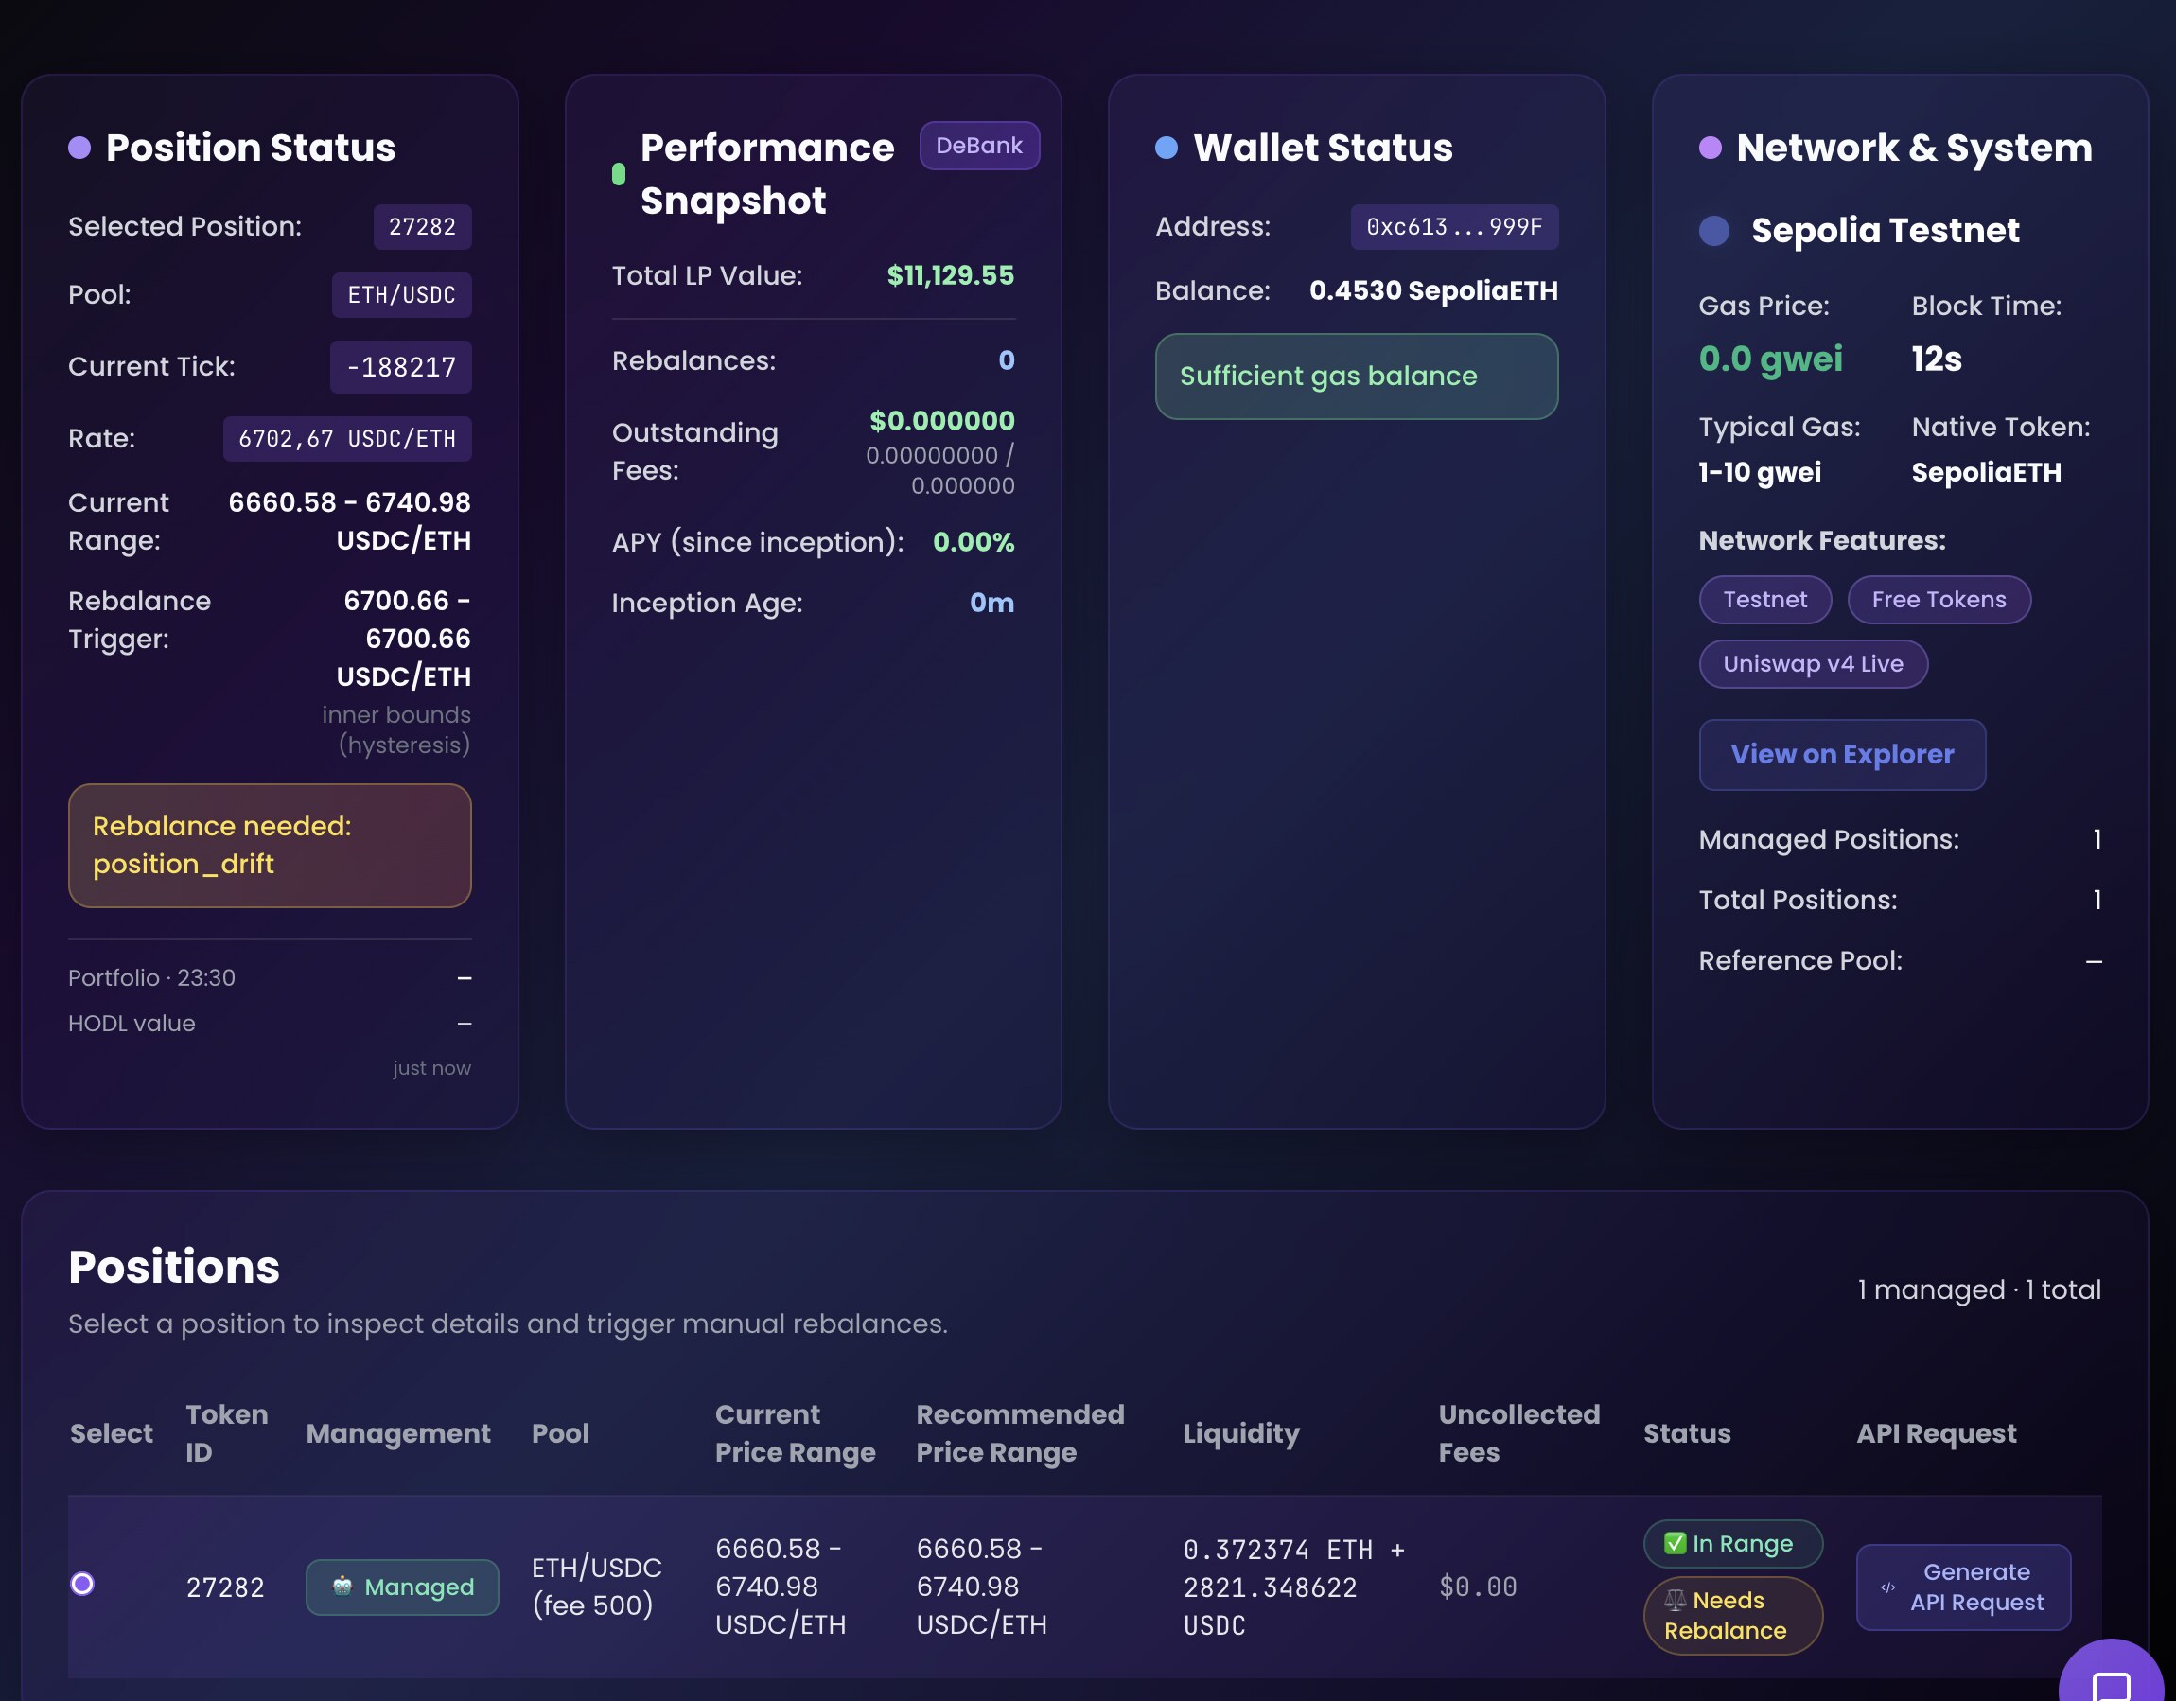Click the HODL value row

pos(269,1024)
